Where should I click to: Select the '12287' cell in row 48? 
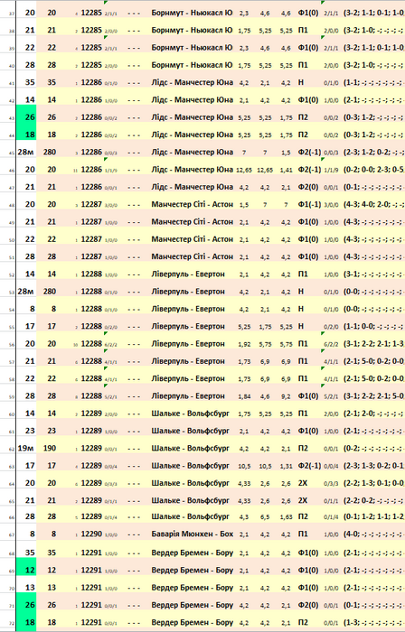[91, 204]
